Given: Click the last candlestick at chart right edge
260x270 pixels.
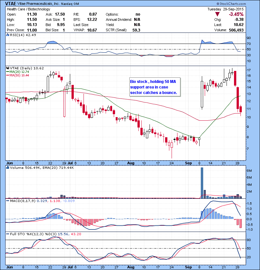Looking at the screenshot, I should (x=240, y=110).
